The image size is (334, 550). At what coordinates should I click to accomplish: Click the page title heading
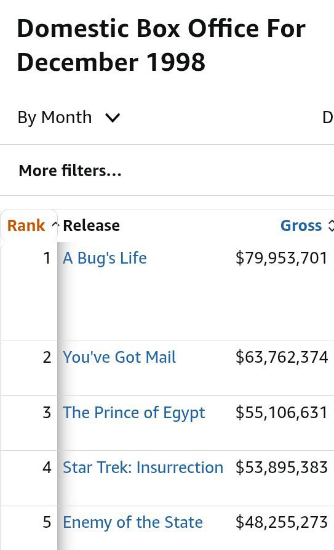(161, 45)
